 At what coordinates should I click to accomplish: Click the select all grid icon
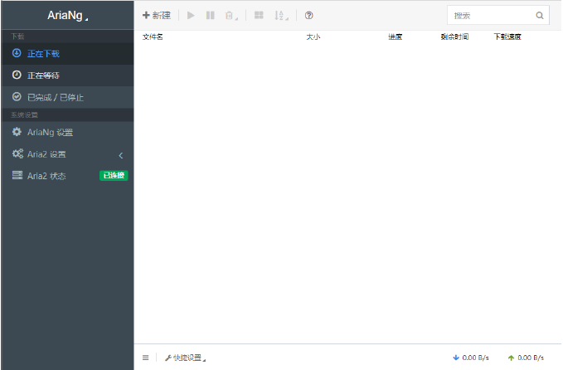[x=259, y=15]
